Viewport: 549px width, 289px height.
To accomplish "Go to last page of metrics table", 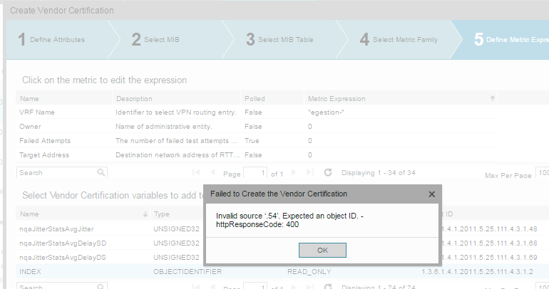I will pyautogui.click(x=310, y=172).
